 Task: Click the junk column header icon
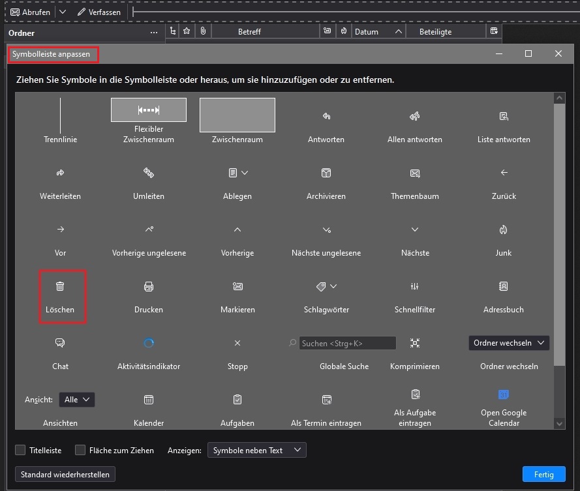point(344,31)
